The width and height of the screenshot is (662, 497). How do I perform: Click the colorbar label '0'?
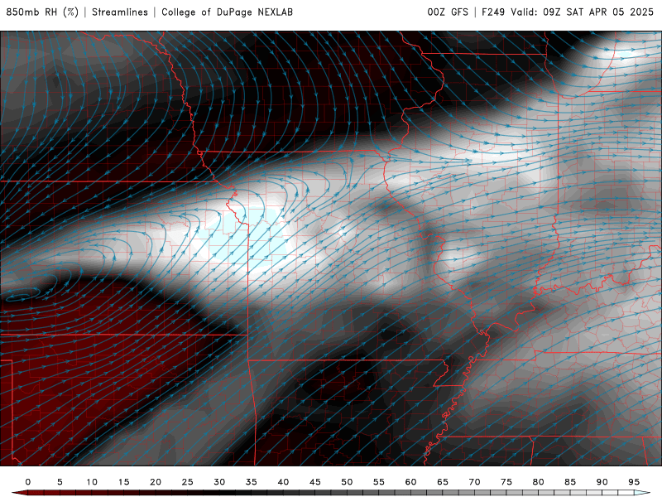point(28,482)
